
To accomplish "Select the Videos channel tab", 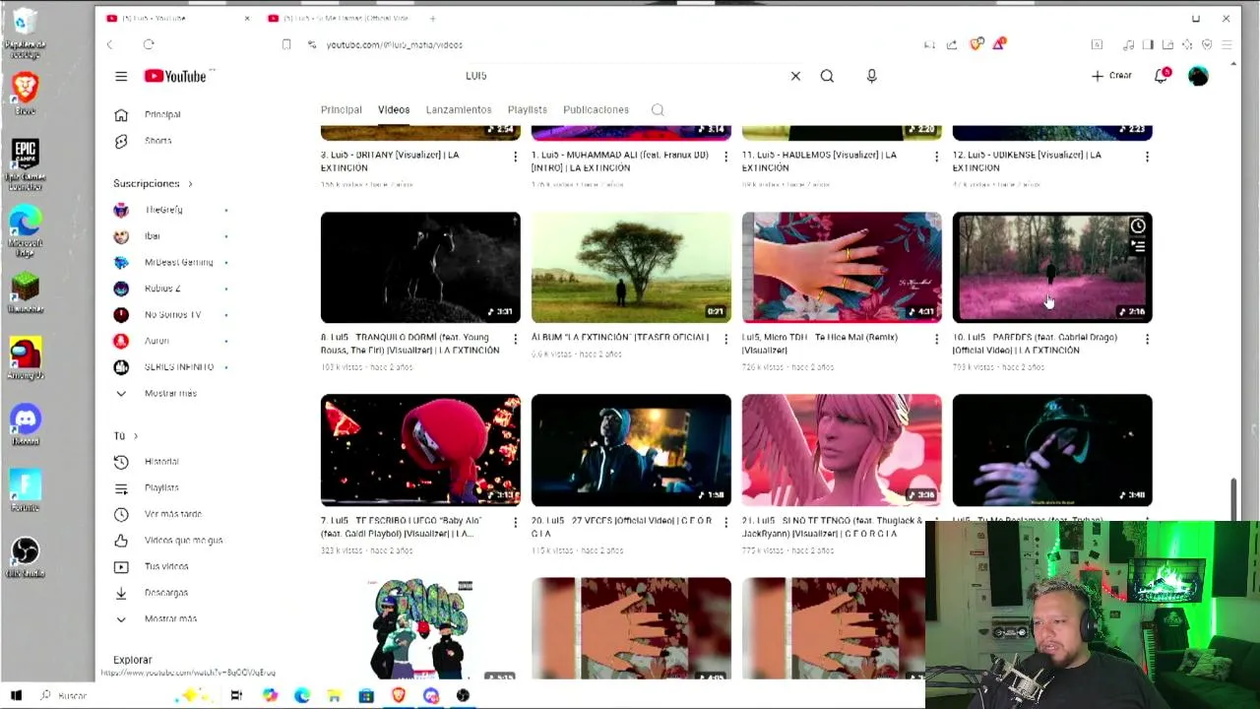I will tap(394, 109).
